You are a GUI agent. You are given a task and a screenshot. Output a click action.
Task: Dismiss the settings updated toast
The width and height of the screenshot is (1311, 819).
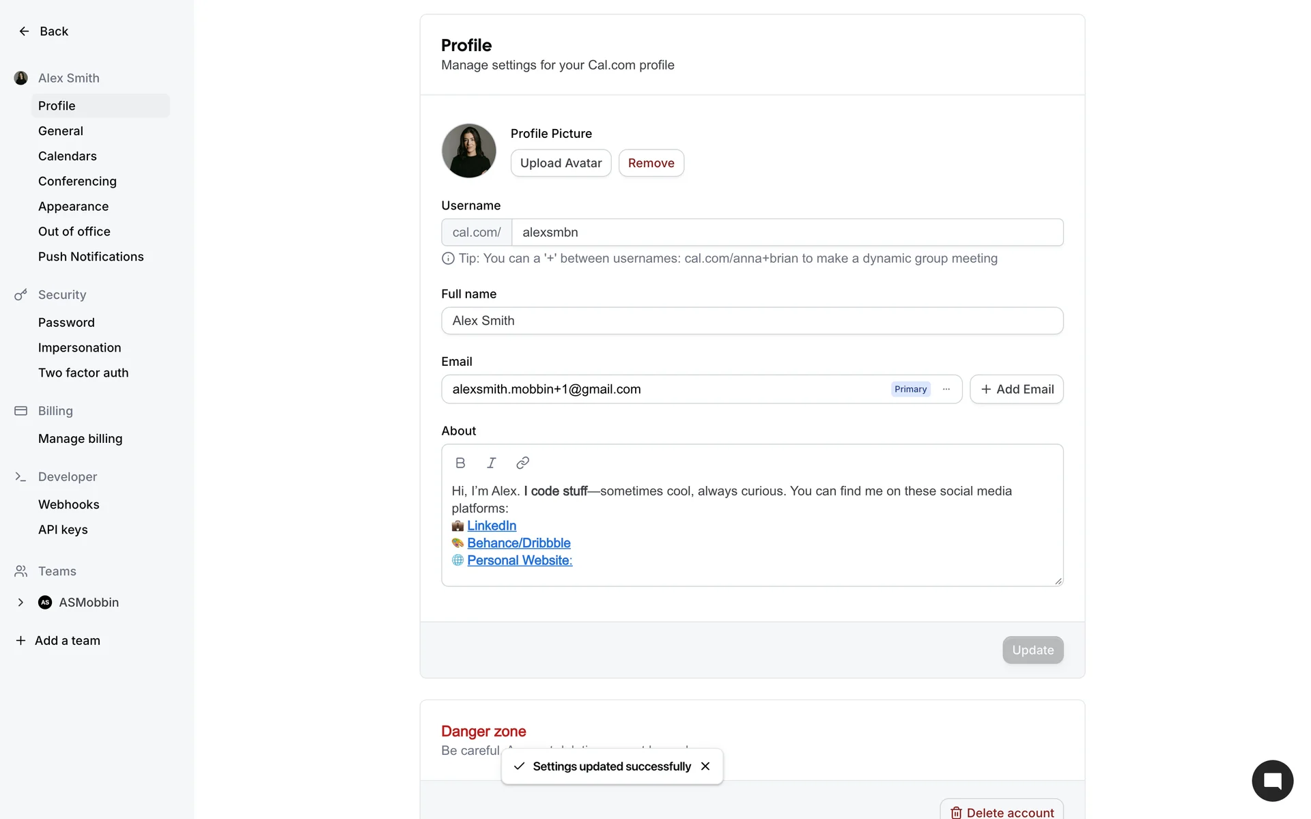[705, 766]
